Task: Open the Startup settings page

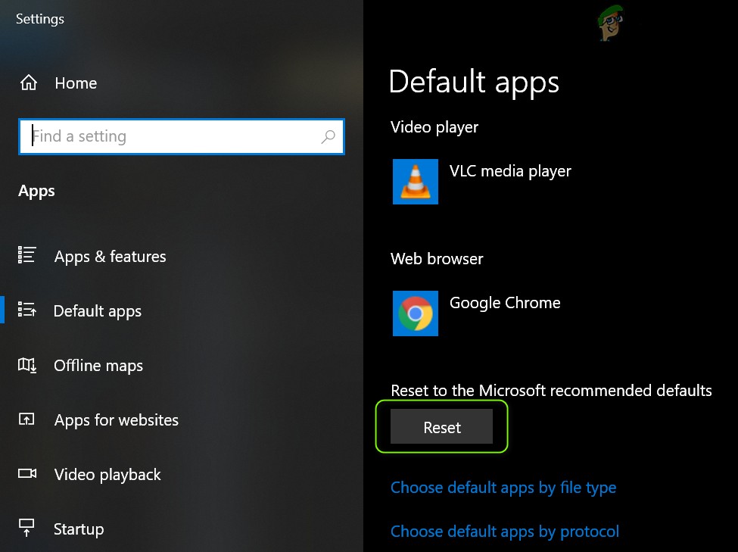Action: [x=78, y=529]
